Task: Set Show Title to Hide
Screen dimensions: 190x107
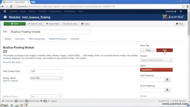Action: pyautogui.click(x=164, y=50)
